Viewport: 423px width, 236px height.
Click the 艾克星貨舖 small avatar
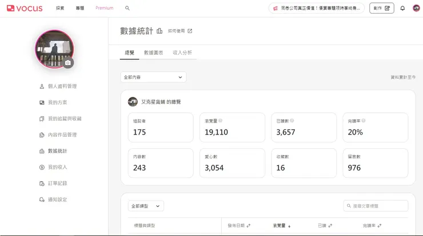point(133,101)
